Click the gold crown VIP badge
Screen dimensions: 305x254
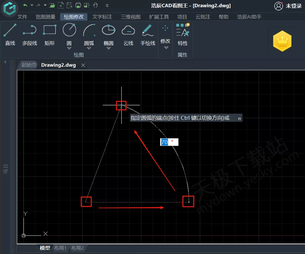[282, 41]
